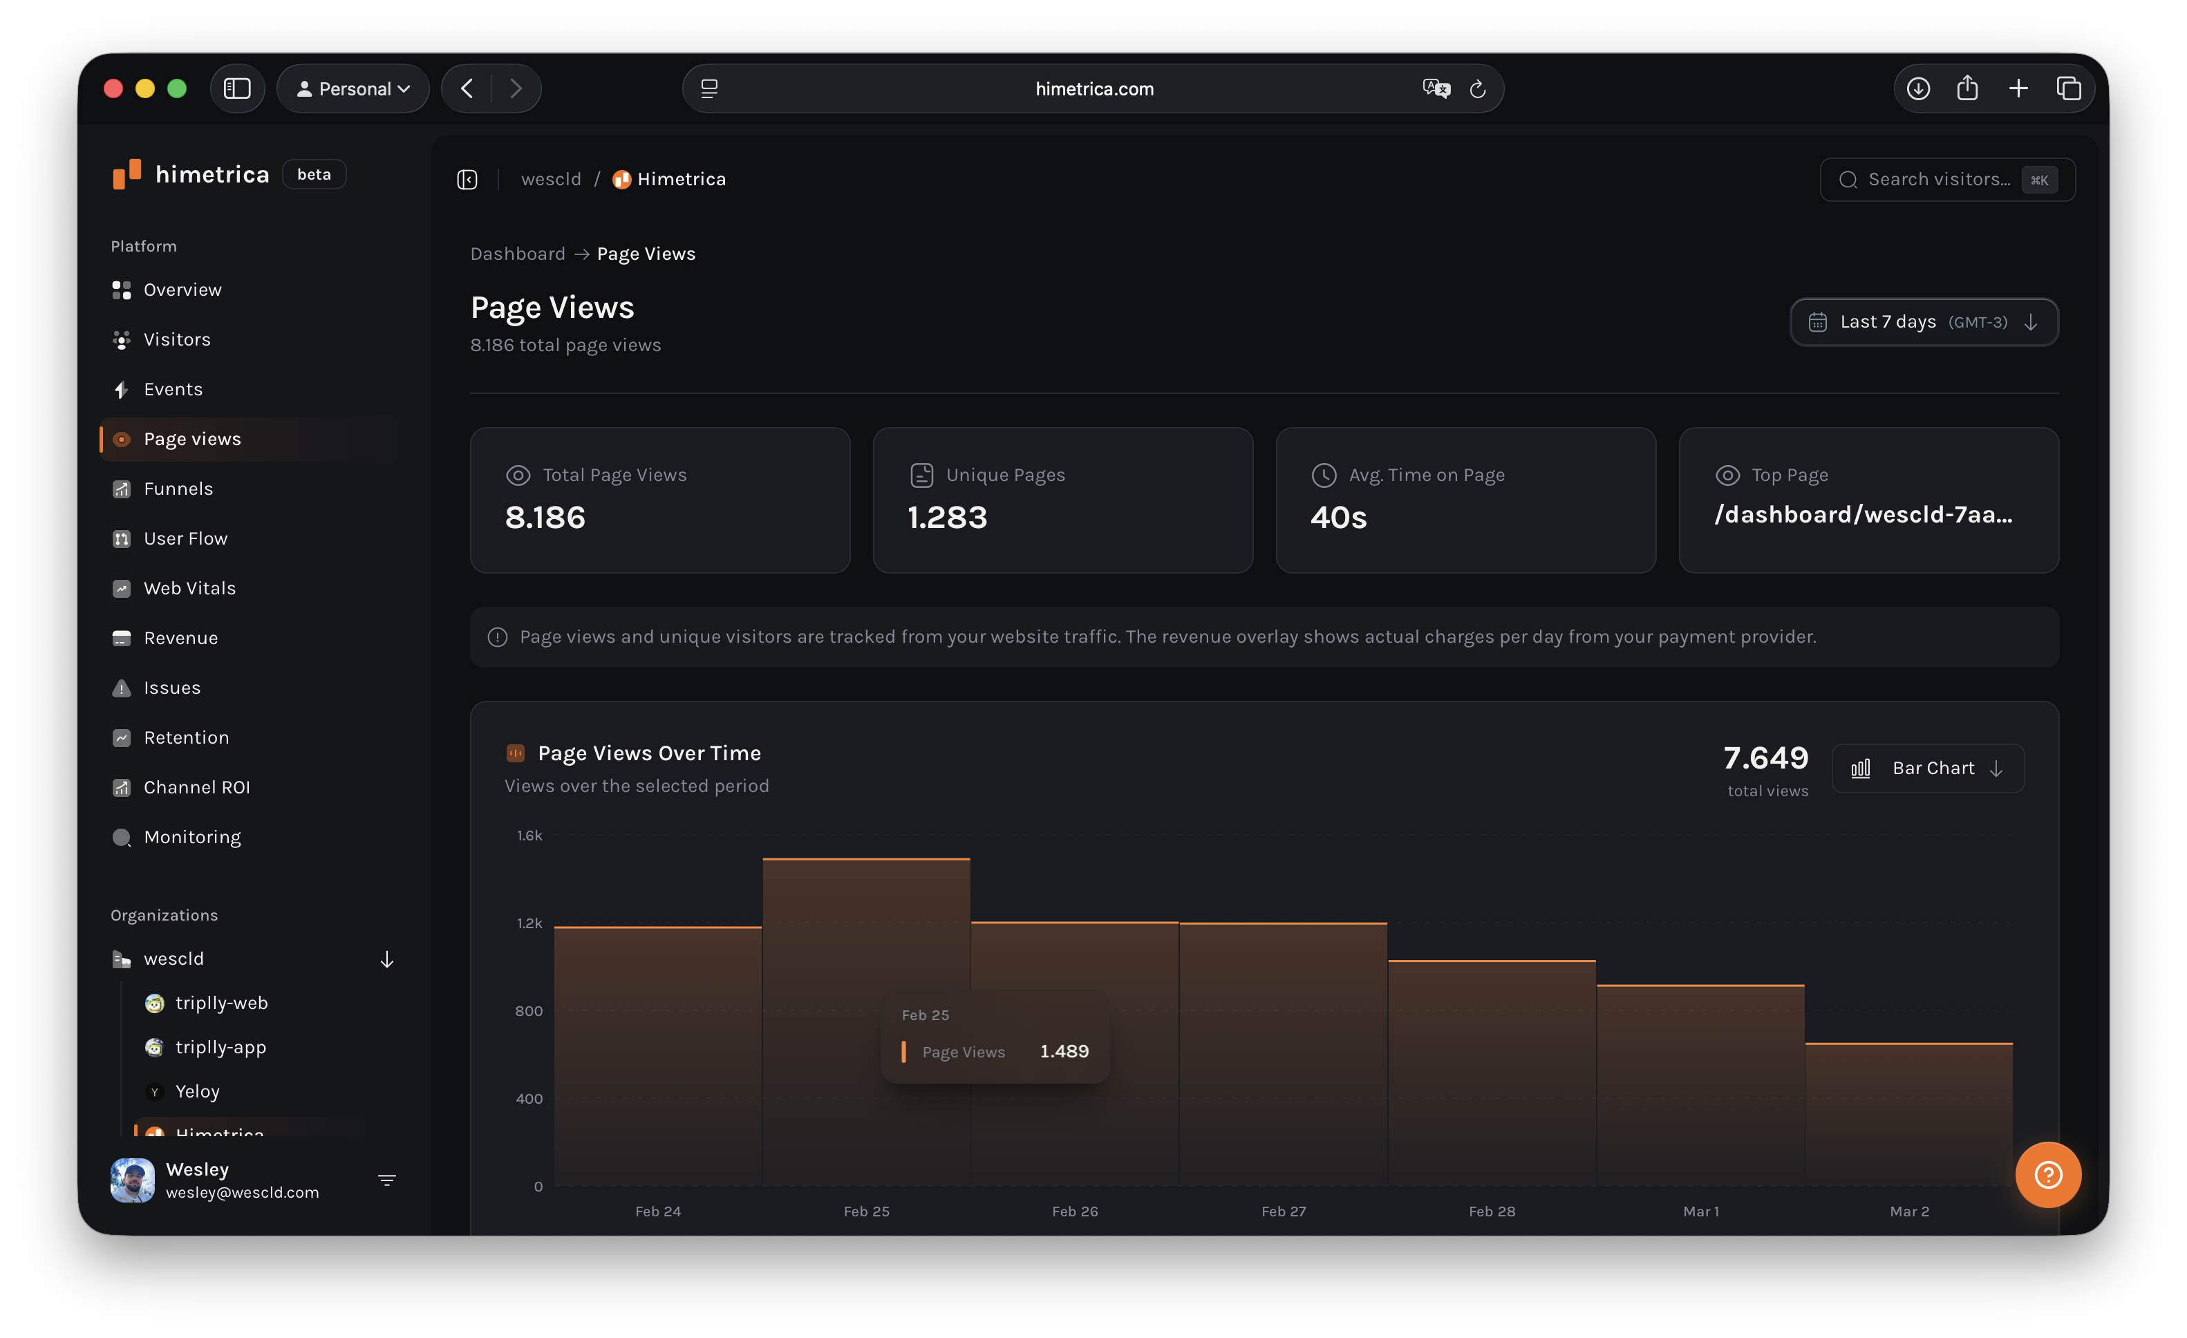Click the Monitoring icon
The image size is (2187, 1338).
click(122, 837)
